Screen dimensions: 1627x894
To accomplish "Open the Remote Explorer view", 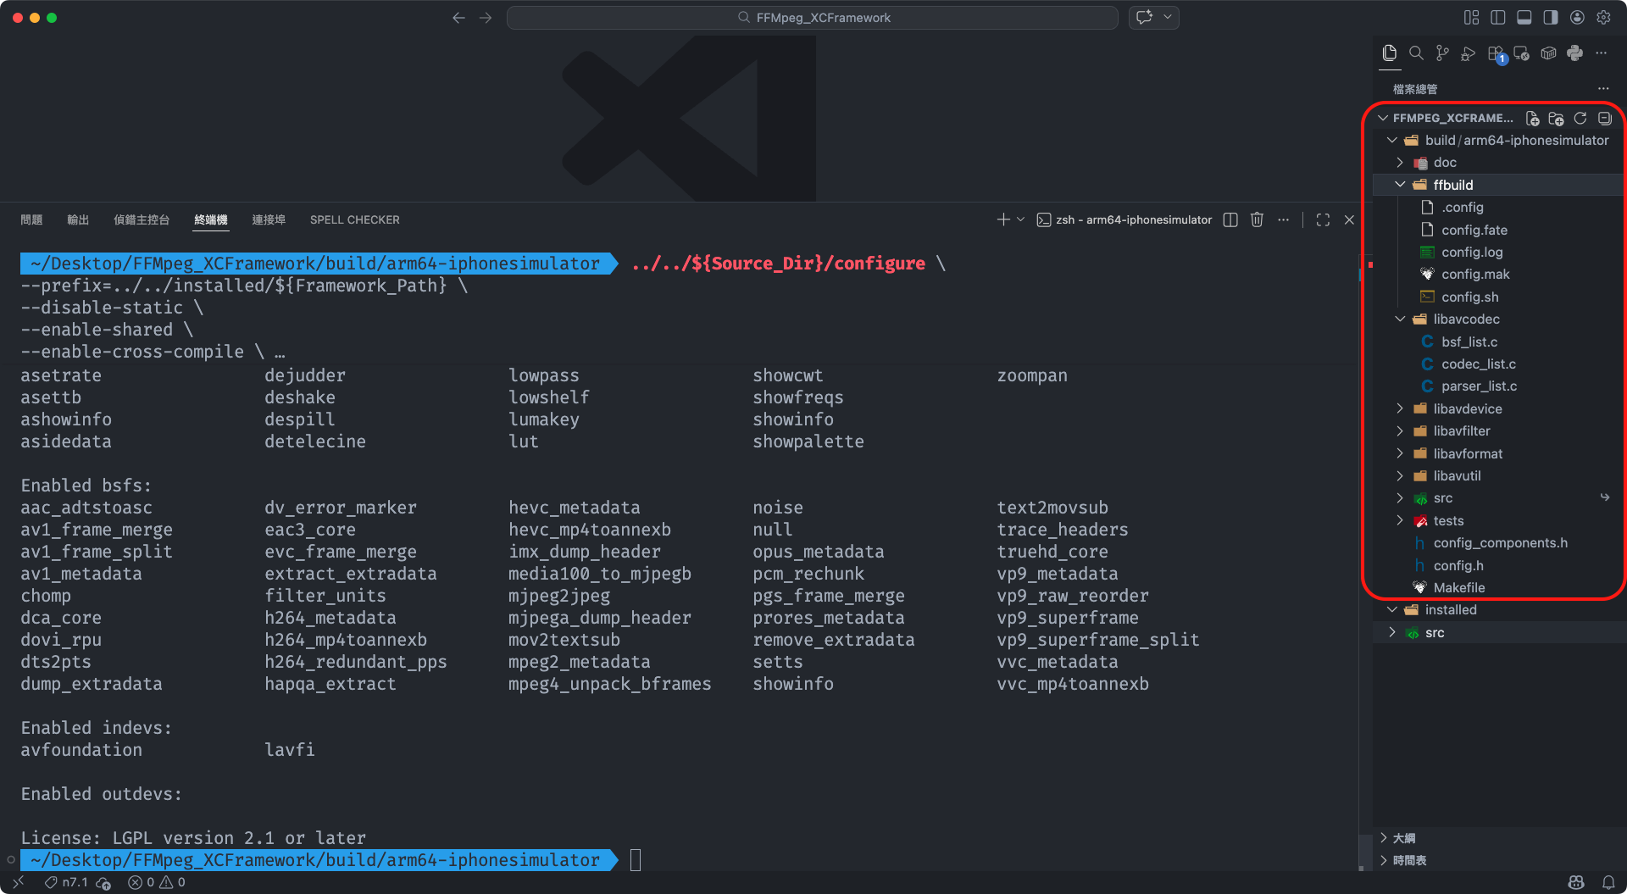I will click(x=1522, y=53).
